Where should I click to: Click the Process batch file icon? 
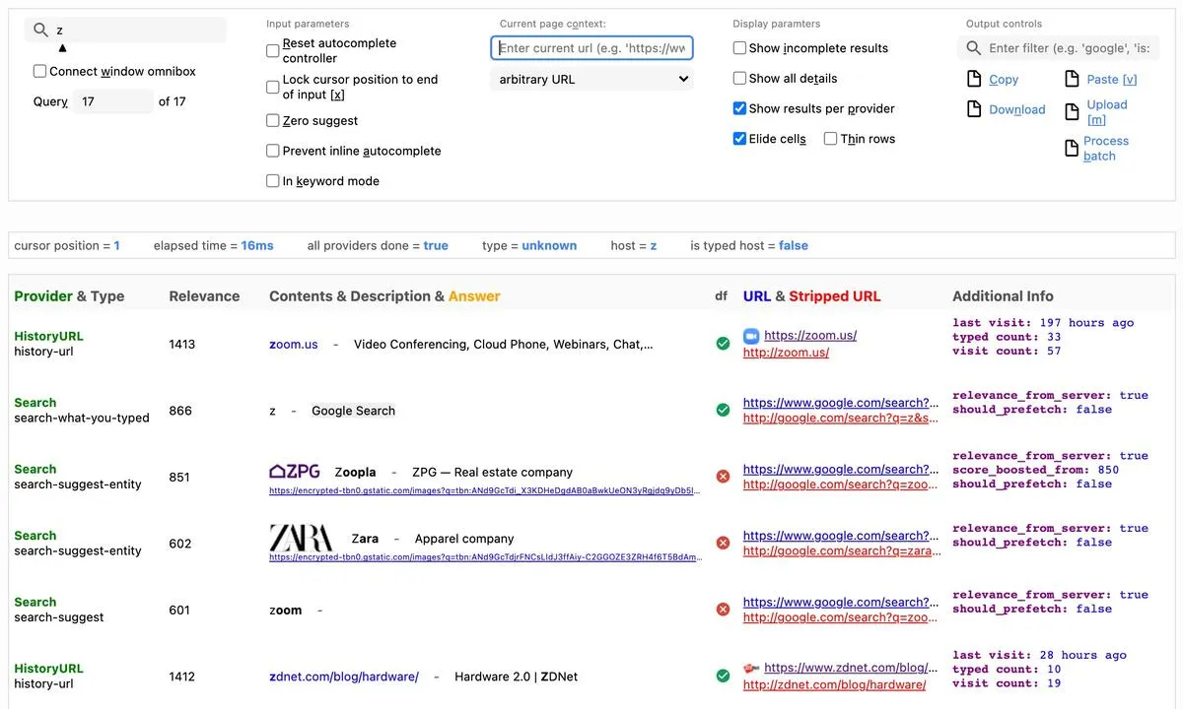coord(1073,149)
